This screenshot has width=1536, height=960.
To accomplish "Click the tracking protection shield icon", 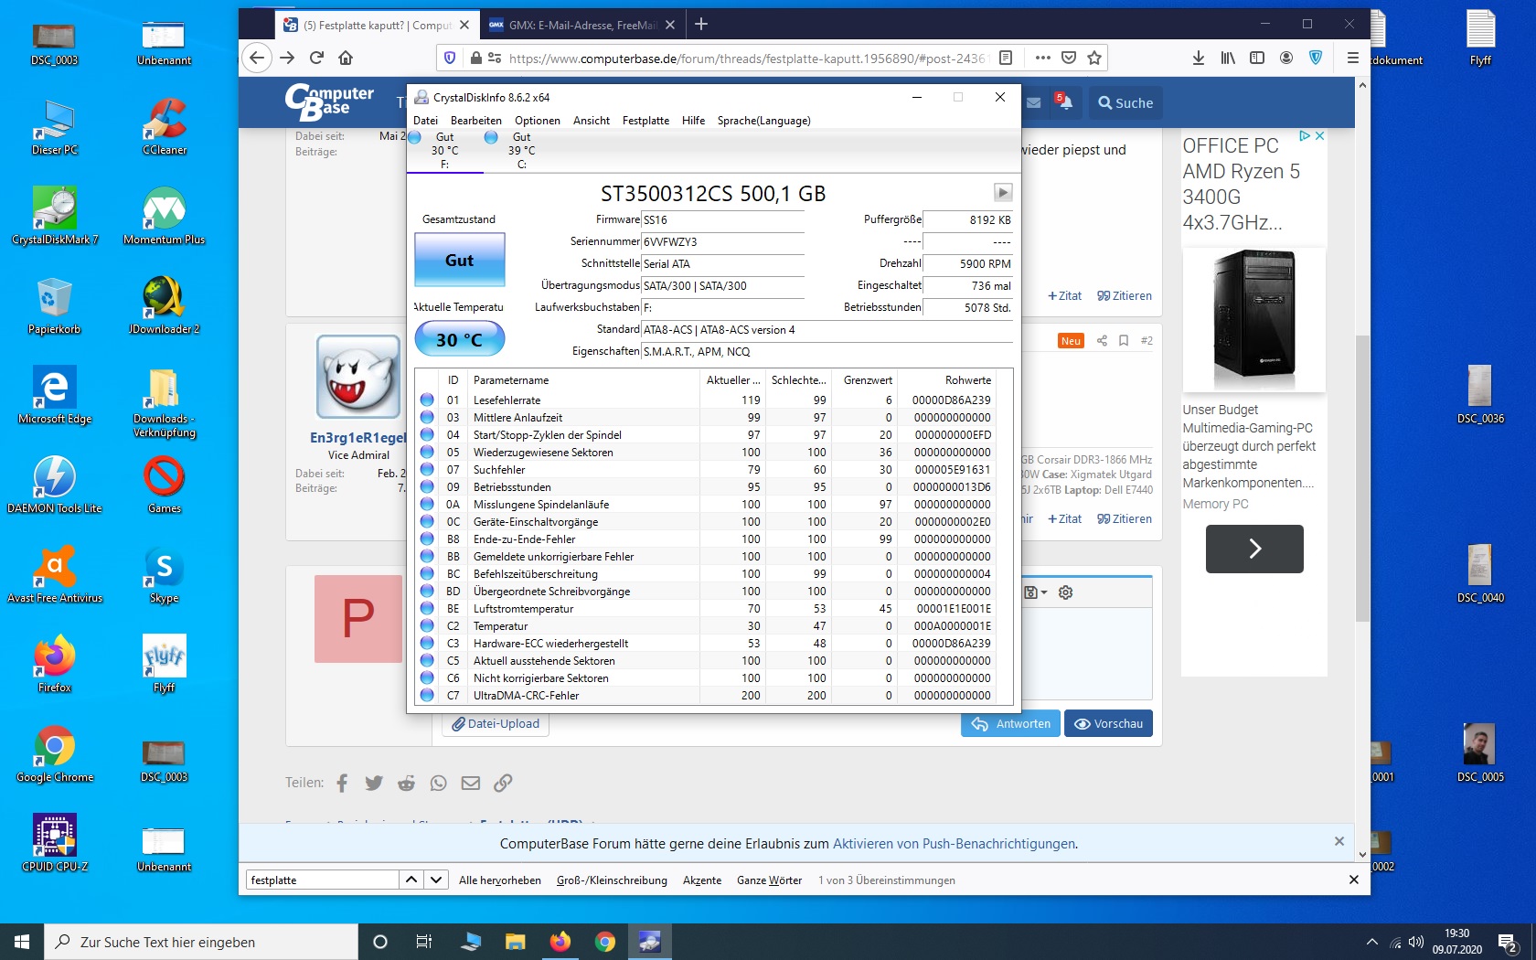I will click(450, 58).
